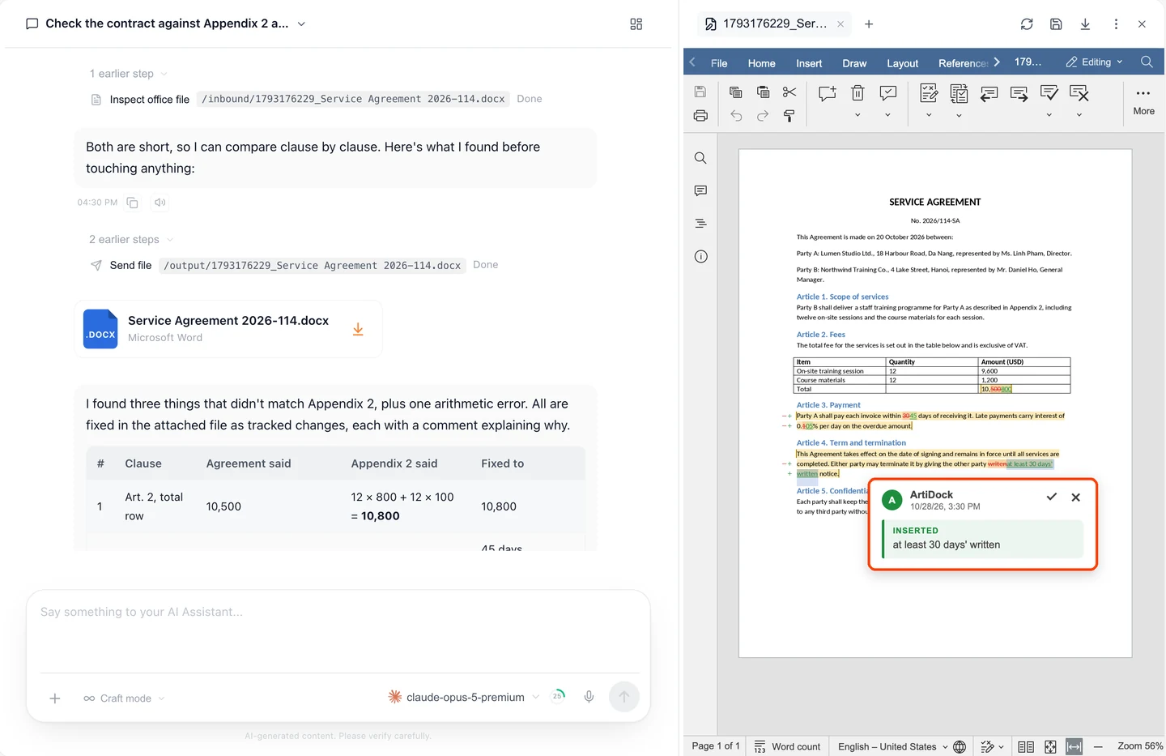Switch to the Insert ribbon tab
The image size is (1166, 756).
coord(809,63)
